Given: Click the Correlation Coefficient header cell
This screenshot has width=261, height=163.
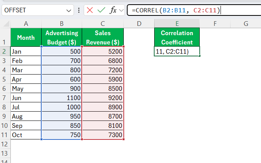Looking at the screenshot, I should (x=177, y=37).
